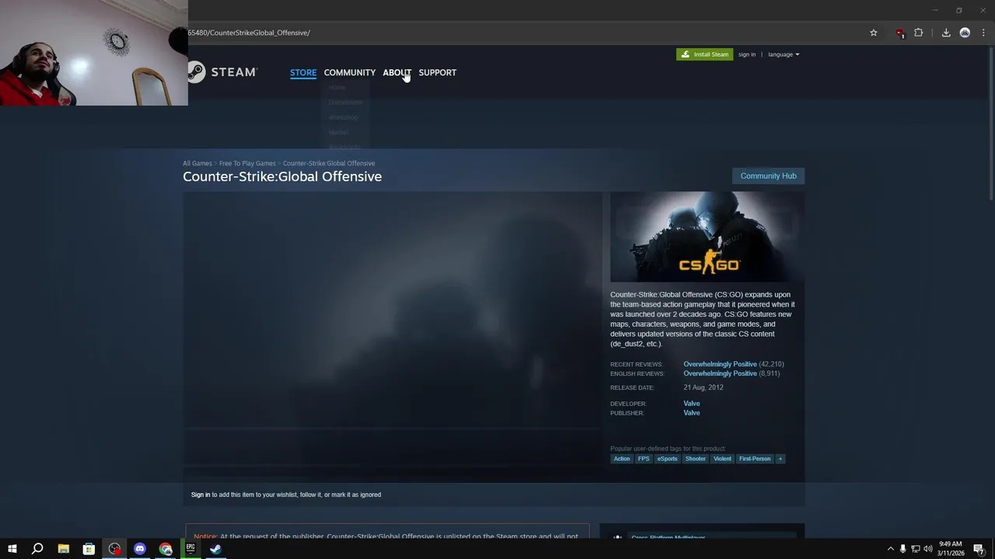This screenshot has width=995, height=559.
Task: Click the 9:49 AM taskbar clock
Action: point(951,544)
